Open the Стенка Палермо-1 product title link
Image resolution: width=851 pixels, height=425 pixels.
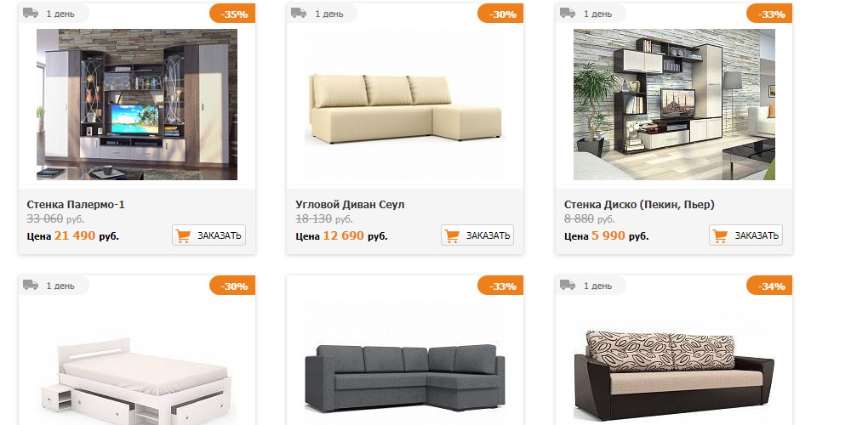(76, 204)
